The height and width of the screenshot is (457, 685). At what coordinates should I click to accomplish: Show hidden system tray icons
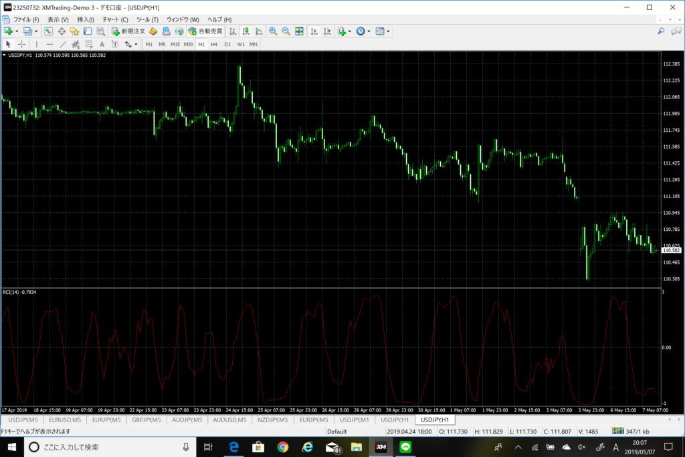pyautogui.click(x=518, y=447)
